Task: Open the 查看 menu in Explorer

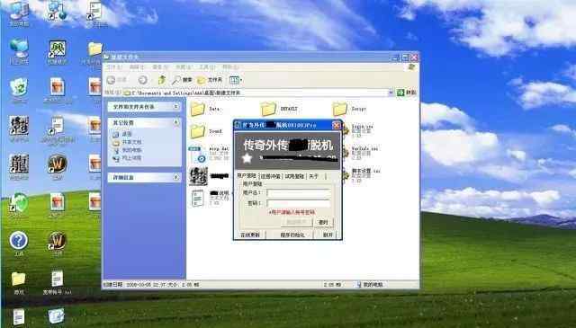Action: click(x=160, y=67)
